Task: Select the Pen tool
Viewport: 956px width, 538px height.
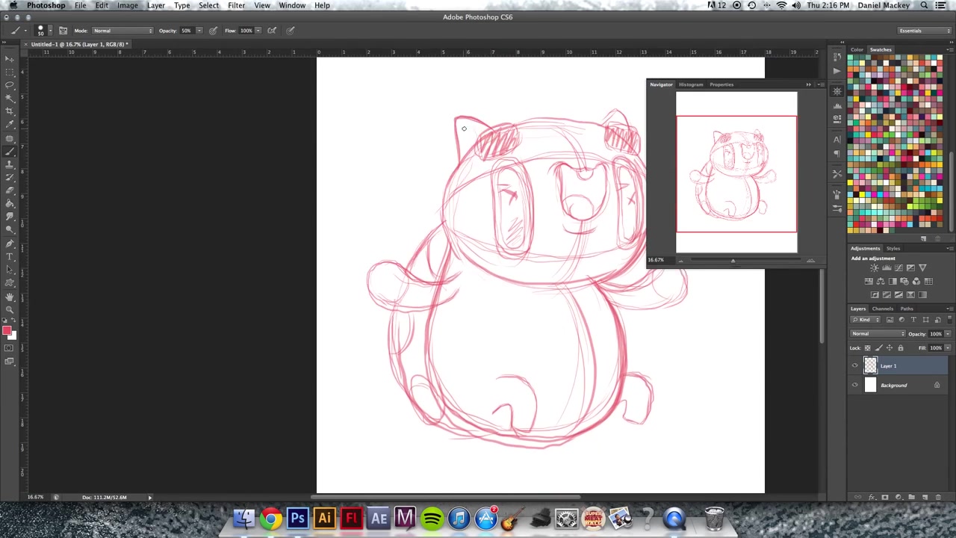Action: click(x=10, y=244)
